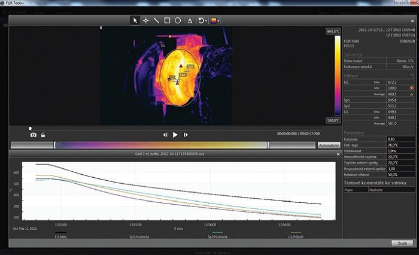The width and height of the screenshot is (419, 255).
Task: Click the Li1 Max value 649,6
Action: [392, 112]
